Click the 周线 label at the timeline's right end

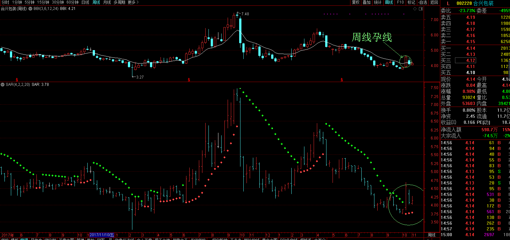pyautogui.click(x=432, y=235)
